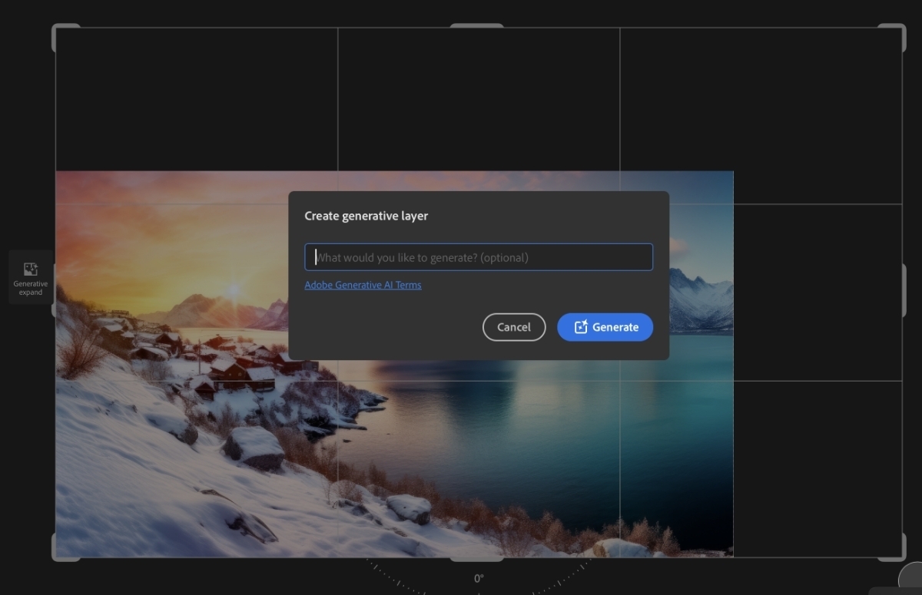Screen dimensions: 922x595
Task: Grab the top-right crop corner handle
Action: [x=891, y=31]
